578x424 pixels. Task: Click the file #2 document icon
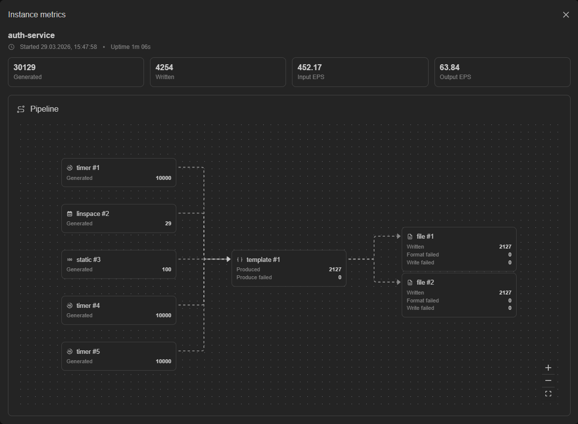pos(410,283)
